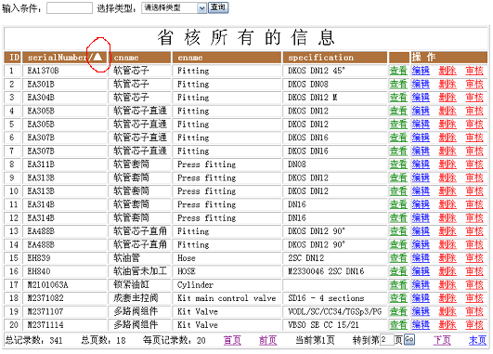The height and width of the screenshot is (354, 493).
Task: Click 编辑 for row ID 19 M2371107
Action: point(421,311)
